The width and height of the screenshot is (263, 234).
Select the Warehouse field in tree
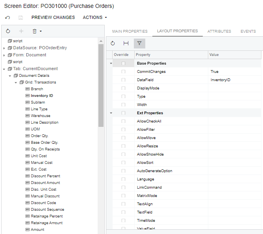[x=41, y=116]
